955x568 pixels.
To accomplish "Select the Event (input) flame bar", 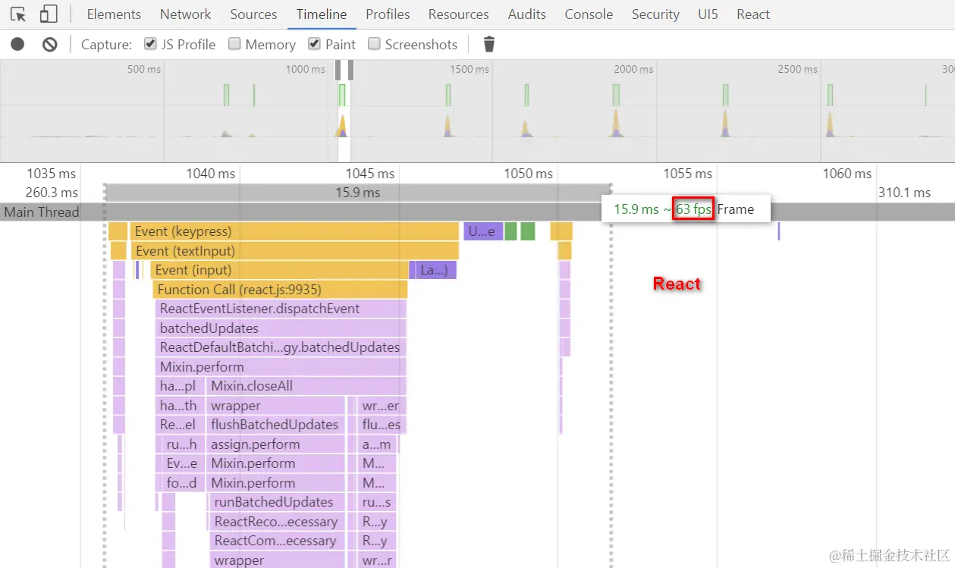I will [279, 270].
